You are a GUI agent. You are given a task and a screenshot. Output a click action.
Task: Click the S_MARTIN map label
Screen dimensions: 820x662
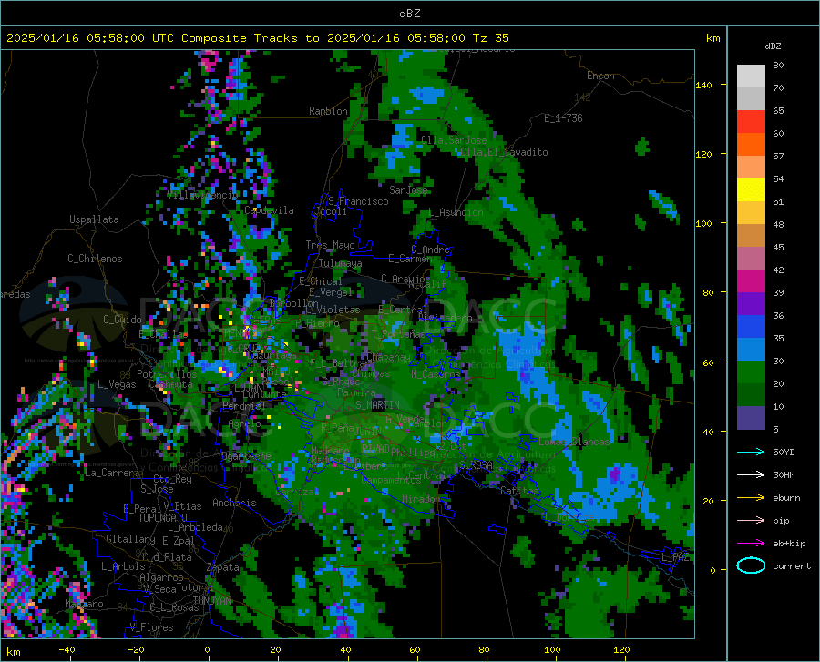tap(377, 405)
